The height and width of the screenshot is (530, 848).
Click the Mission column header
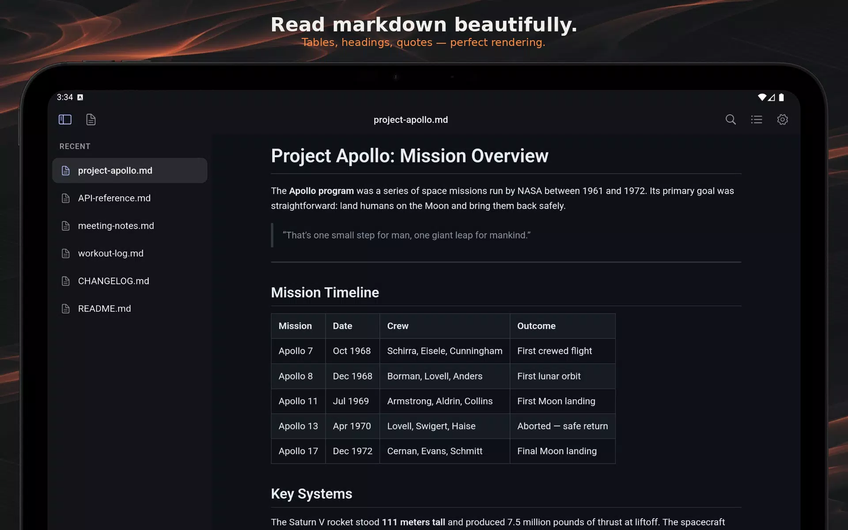click(298, 326)
